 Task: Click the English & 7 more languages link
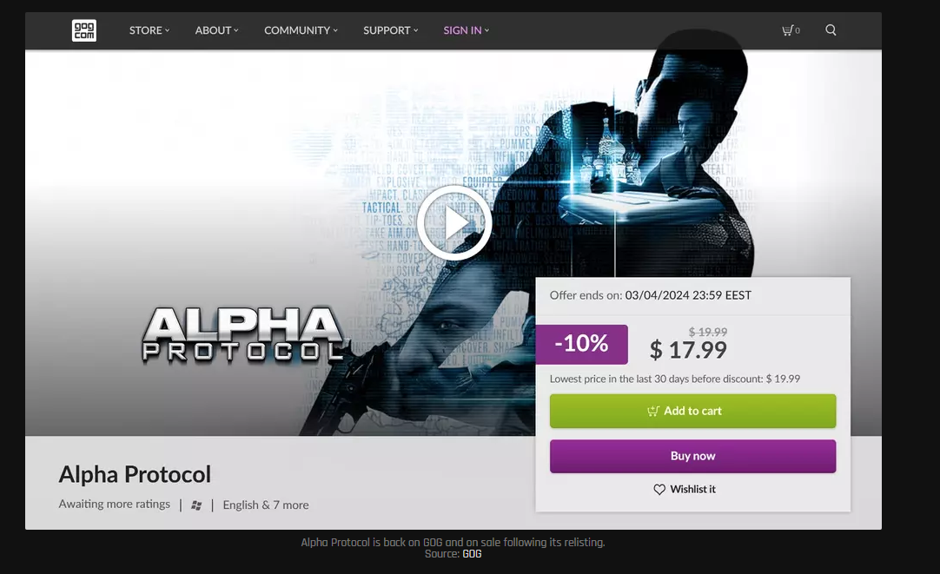pyautogui.click(x=266, y=505)
